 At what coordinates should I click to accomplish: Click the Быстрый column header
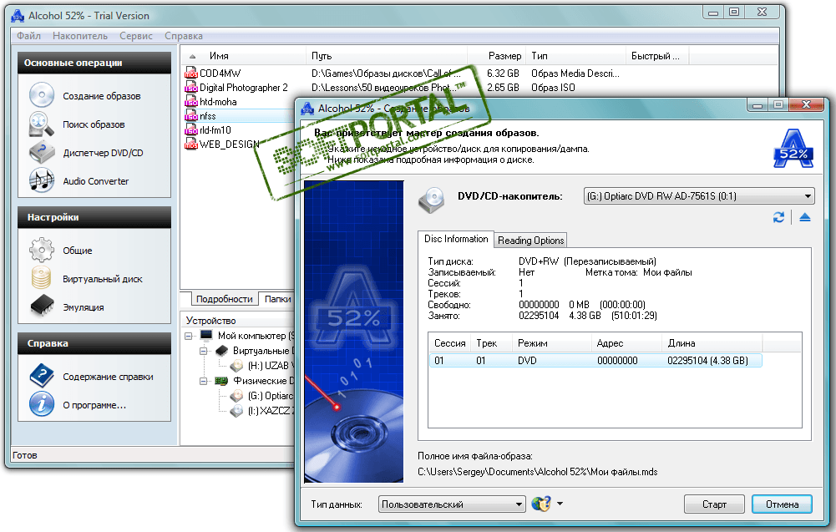[x=656, y=55]
